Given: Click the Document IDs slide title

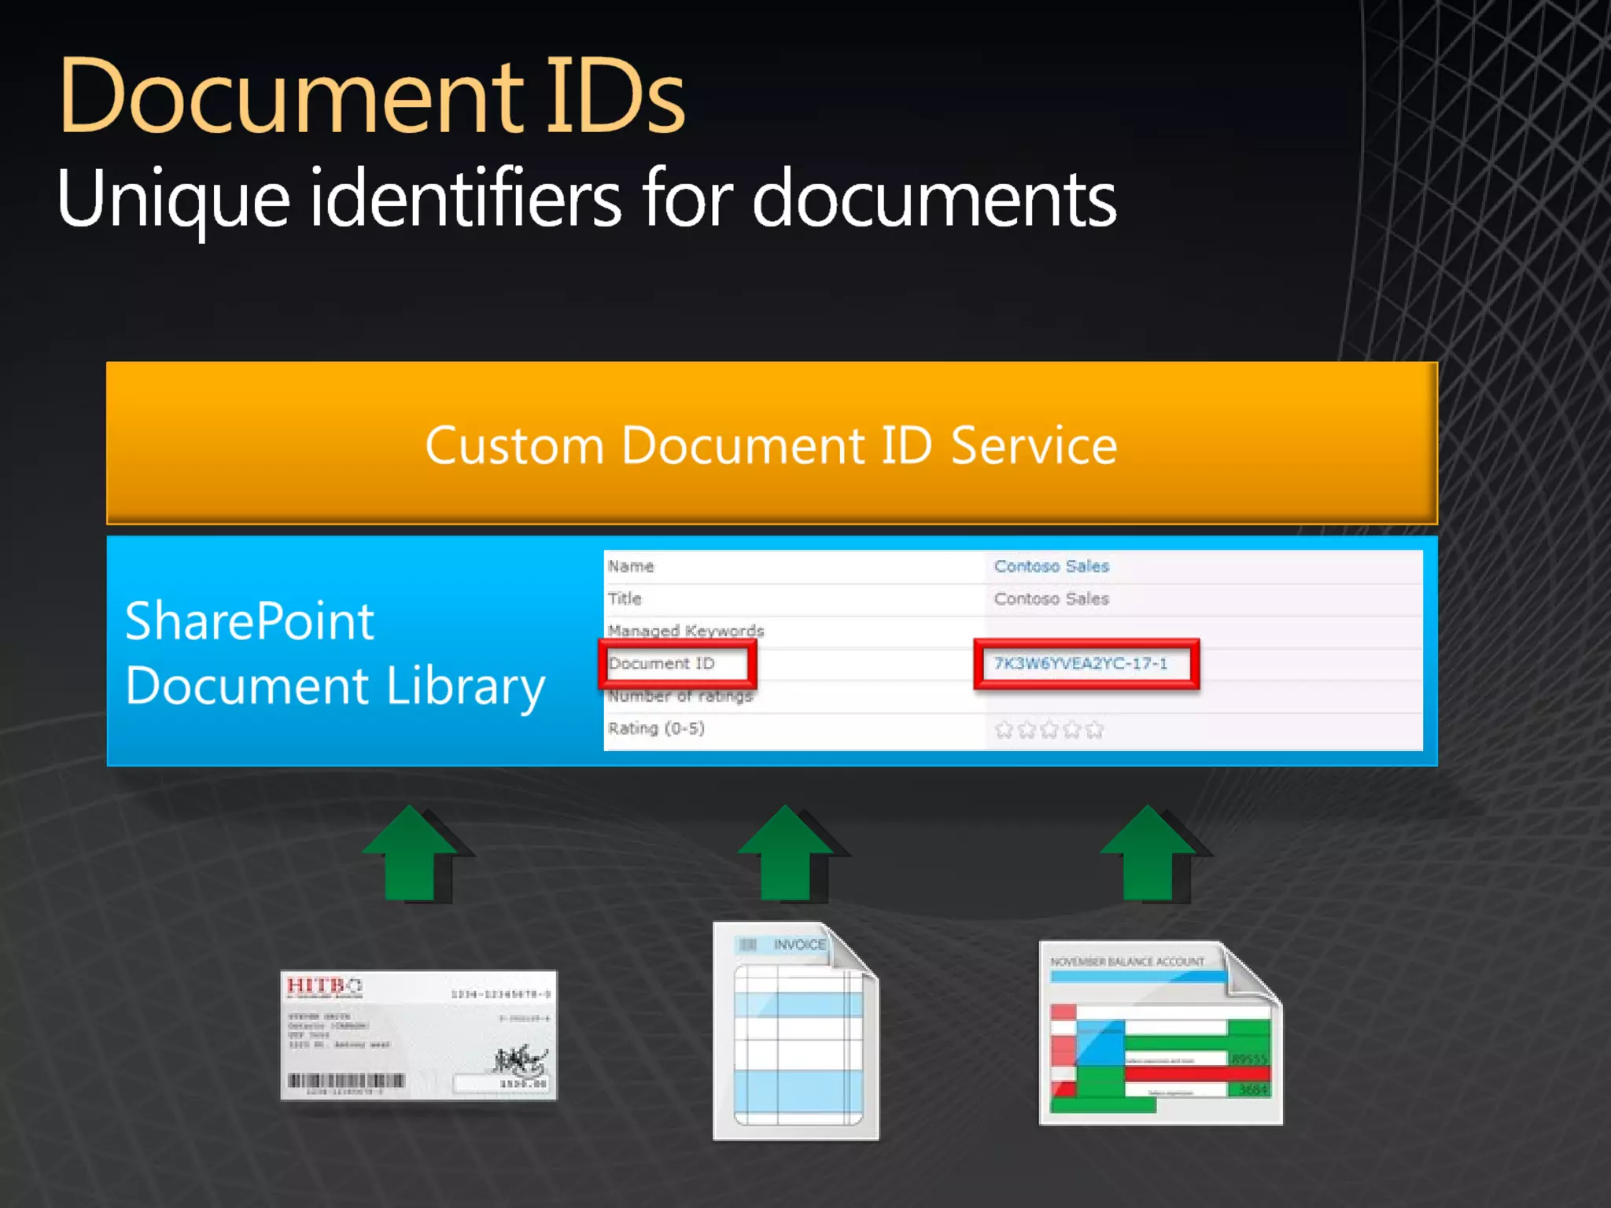Looking at the screenshot, I should (x=371, y=97).
